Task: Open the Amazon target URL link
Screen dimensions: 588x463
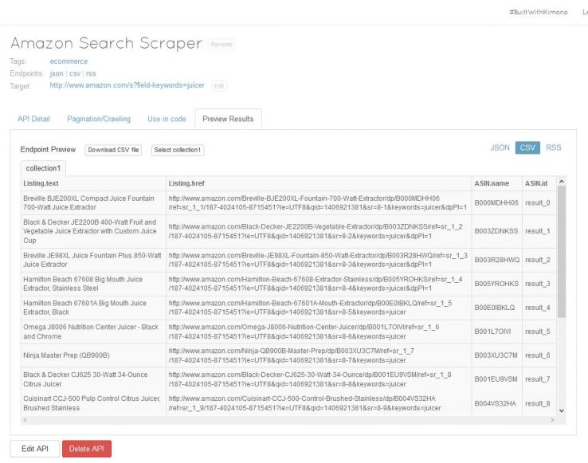Action: pyautogui.click(x=127, y=85)
